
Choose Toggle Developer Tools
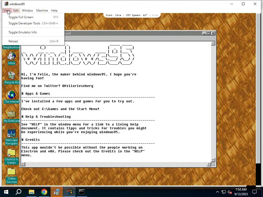click(x=33, y=23)
